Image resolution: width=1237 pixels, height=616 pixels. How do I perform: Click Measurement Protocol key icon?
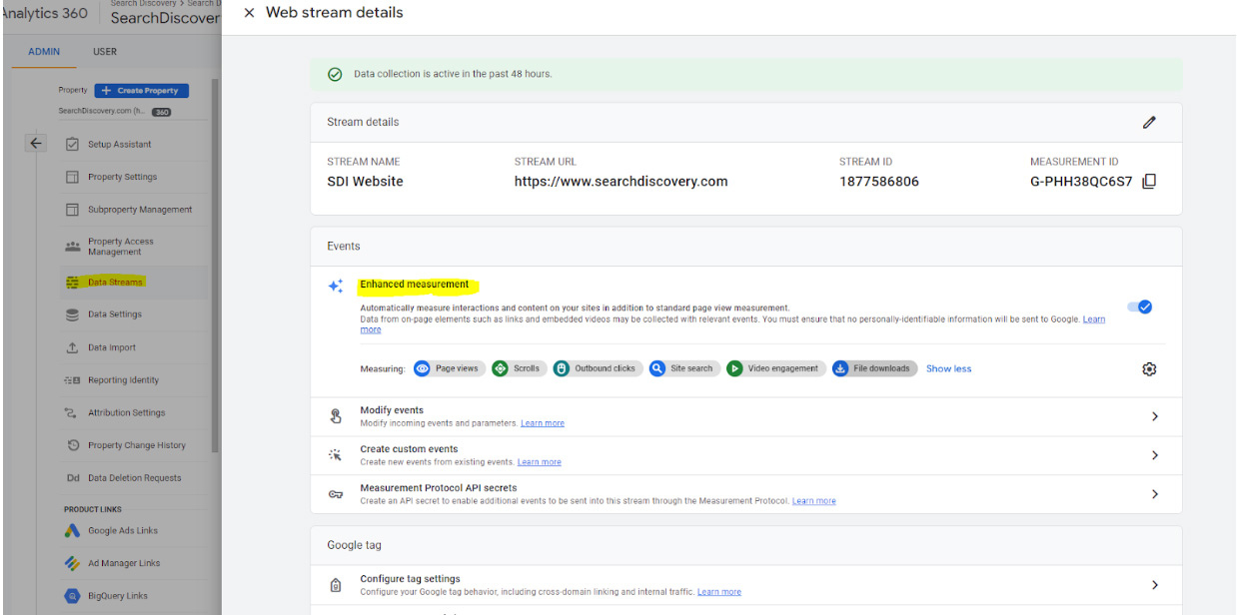336,494
